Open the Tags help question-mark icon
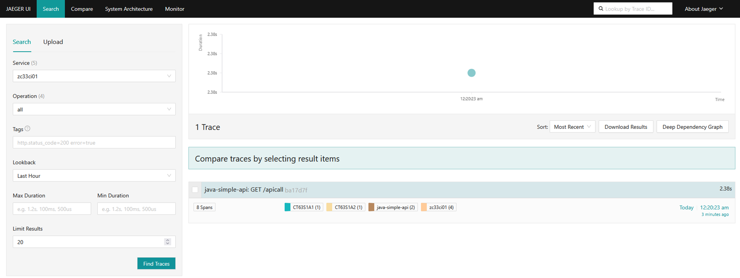This screenshot has height=278, width=740. coord(27,128)
